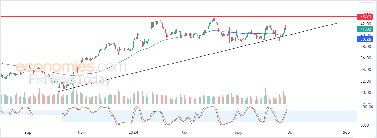Click the 2024 label on time axis
This screenshot has width=377, height=138.
pyautogui.click(x=133, y=133)
